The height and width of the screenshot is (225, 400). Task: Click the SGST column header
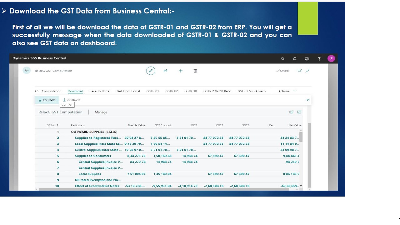[x=246, y=125]
